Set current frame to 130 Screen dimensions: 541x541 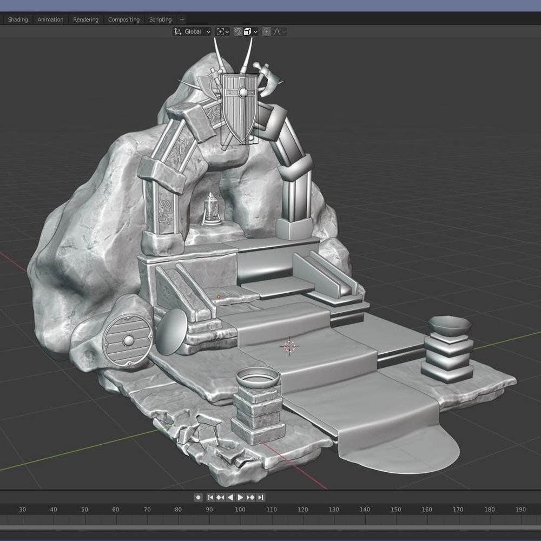click(334, 509)
